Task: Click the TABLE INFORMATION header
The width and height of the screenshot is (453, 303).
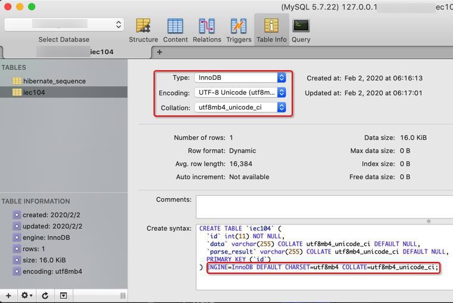Action: pyautogui.click(x=36, y=201)
